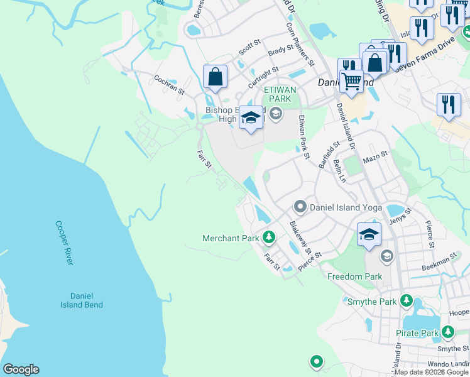The image size is (470, 377).
Task: Open the Daniel Island Yoga pin
Action: [x=300, y=207]
